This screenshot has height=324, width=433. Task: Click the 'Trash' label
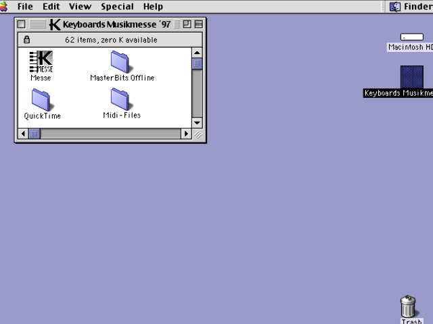[x=411, y=321]
